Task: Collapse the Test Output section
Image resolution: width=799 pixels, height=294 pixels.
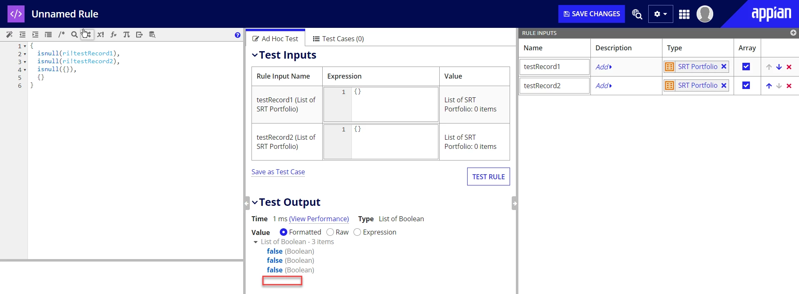Action: point(255,203)
